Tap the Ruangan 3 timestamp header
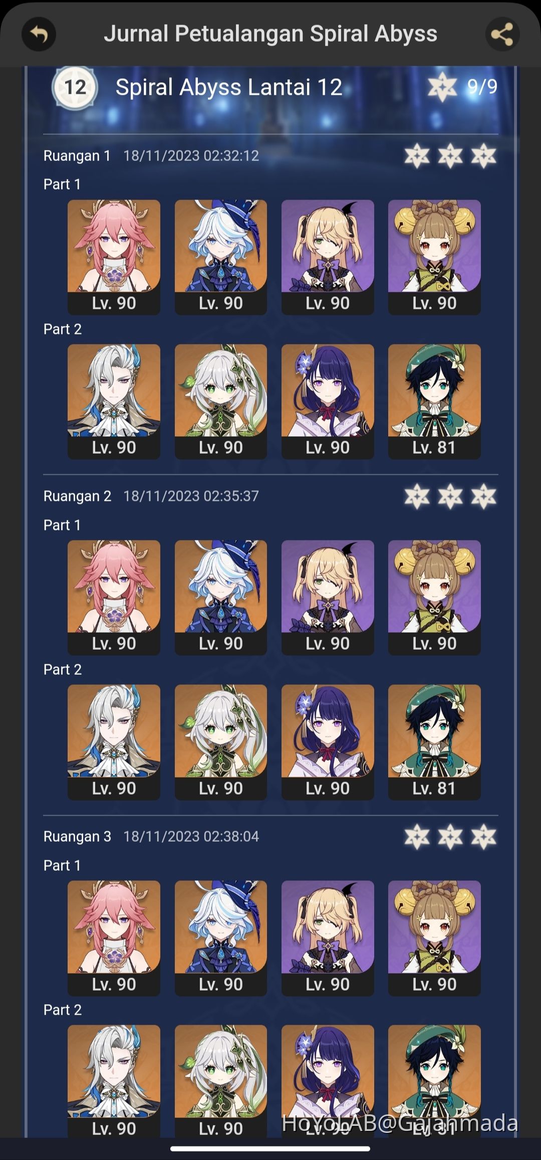541x1160 pixels. coord(151,837)
